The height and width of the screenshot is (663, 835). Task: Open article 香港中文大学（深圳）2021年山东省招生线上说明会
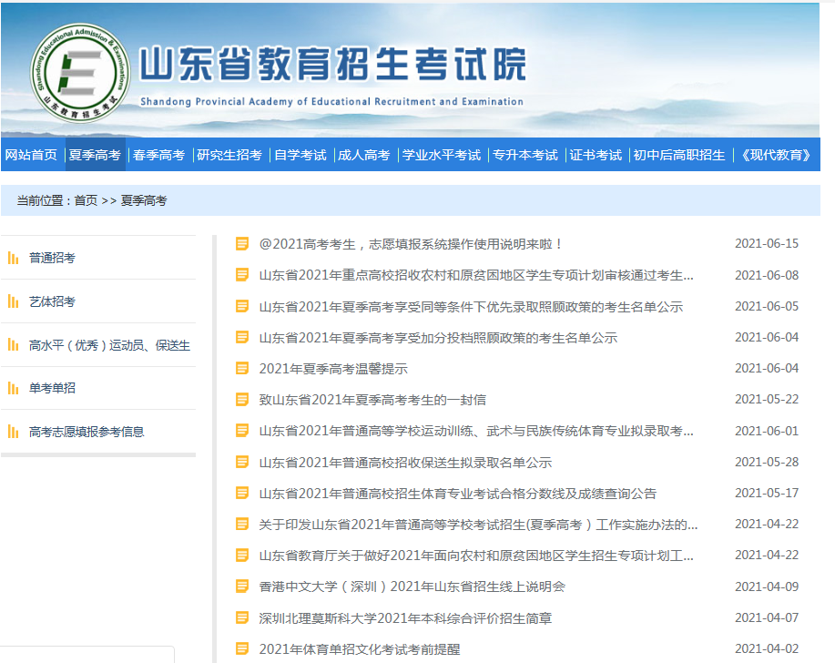[412, 586]
